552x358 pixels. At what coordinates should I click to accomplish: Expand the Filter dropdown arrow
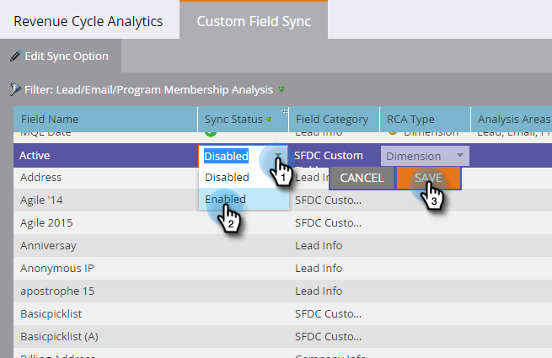point(281,89)
